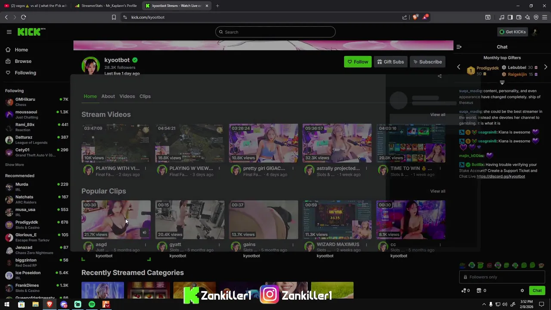This screenshot has width=551, height=310.
Task: Click View all for Popular Clips
Action: pos(438,191)
